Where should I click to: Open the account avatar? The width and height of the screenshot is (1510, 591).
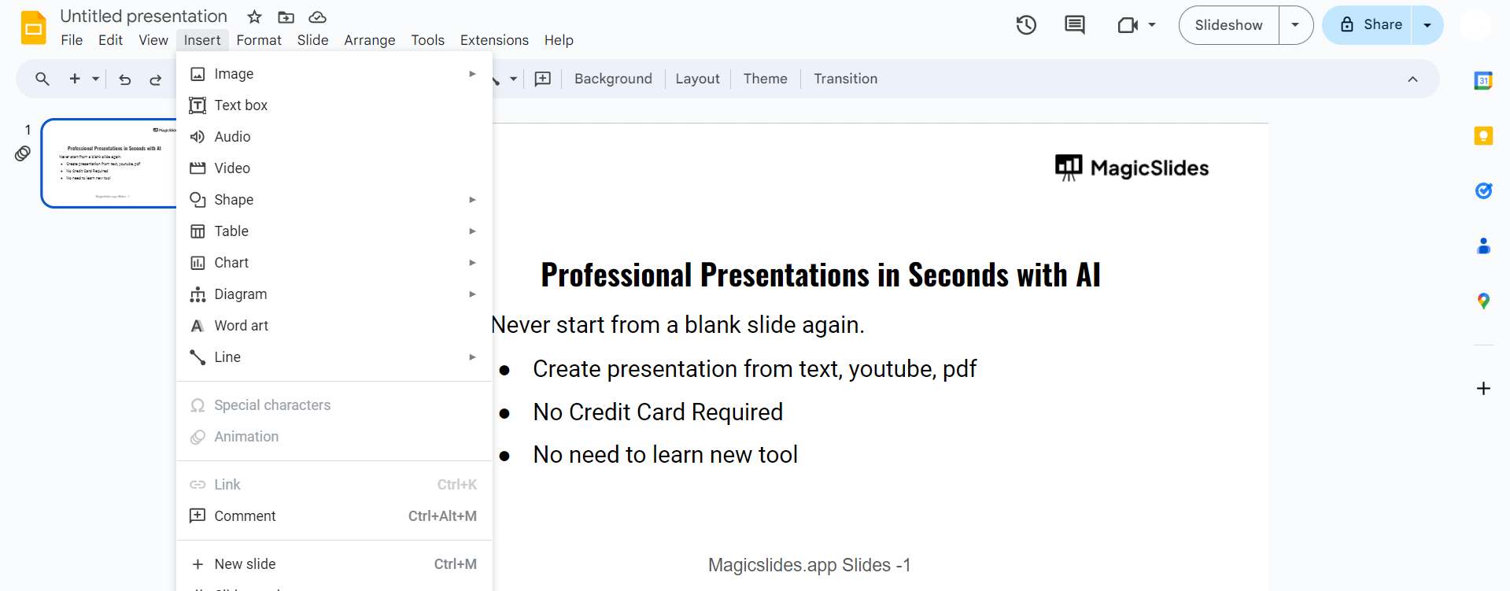click(1475, 25)
